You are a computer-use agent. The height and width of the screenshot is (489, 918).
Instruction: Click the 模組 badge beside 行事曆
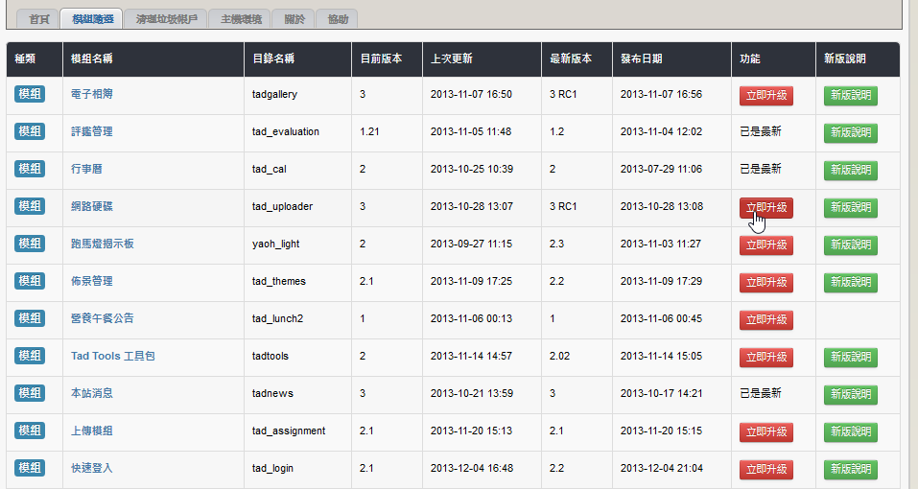coord(31,169)
